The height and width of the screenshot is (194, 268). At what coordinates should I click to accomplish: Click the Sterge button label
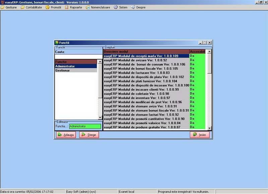click(x=91, y=135)
